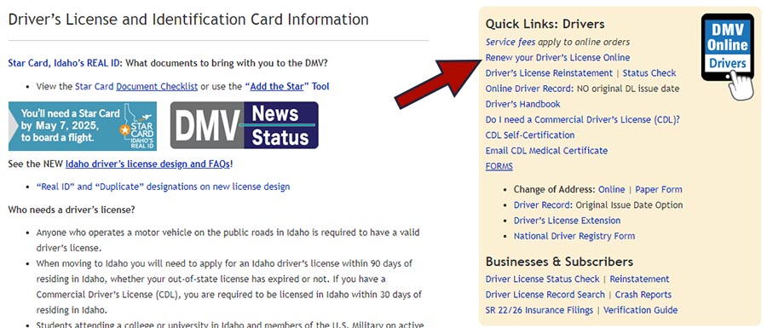
Task: Click the DMV Online Drivers tablet icon
Action: click(729, 56)
